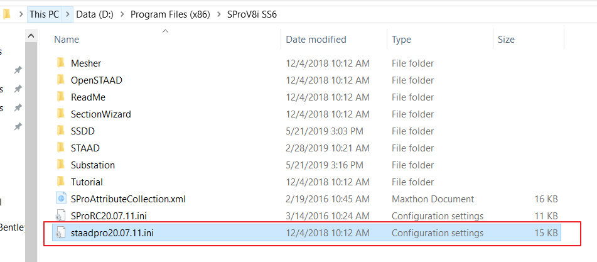The height and width of the screenshot is (262, 597).
Task: Select the STAAD folder entry
Action: pyautogui.click(x=85, y=148)
